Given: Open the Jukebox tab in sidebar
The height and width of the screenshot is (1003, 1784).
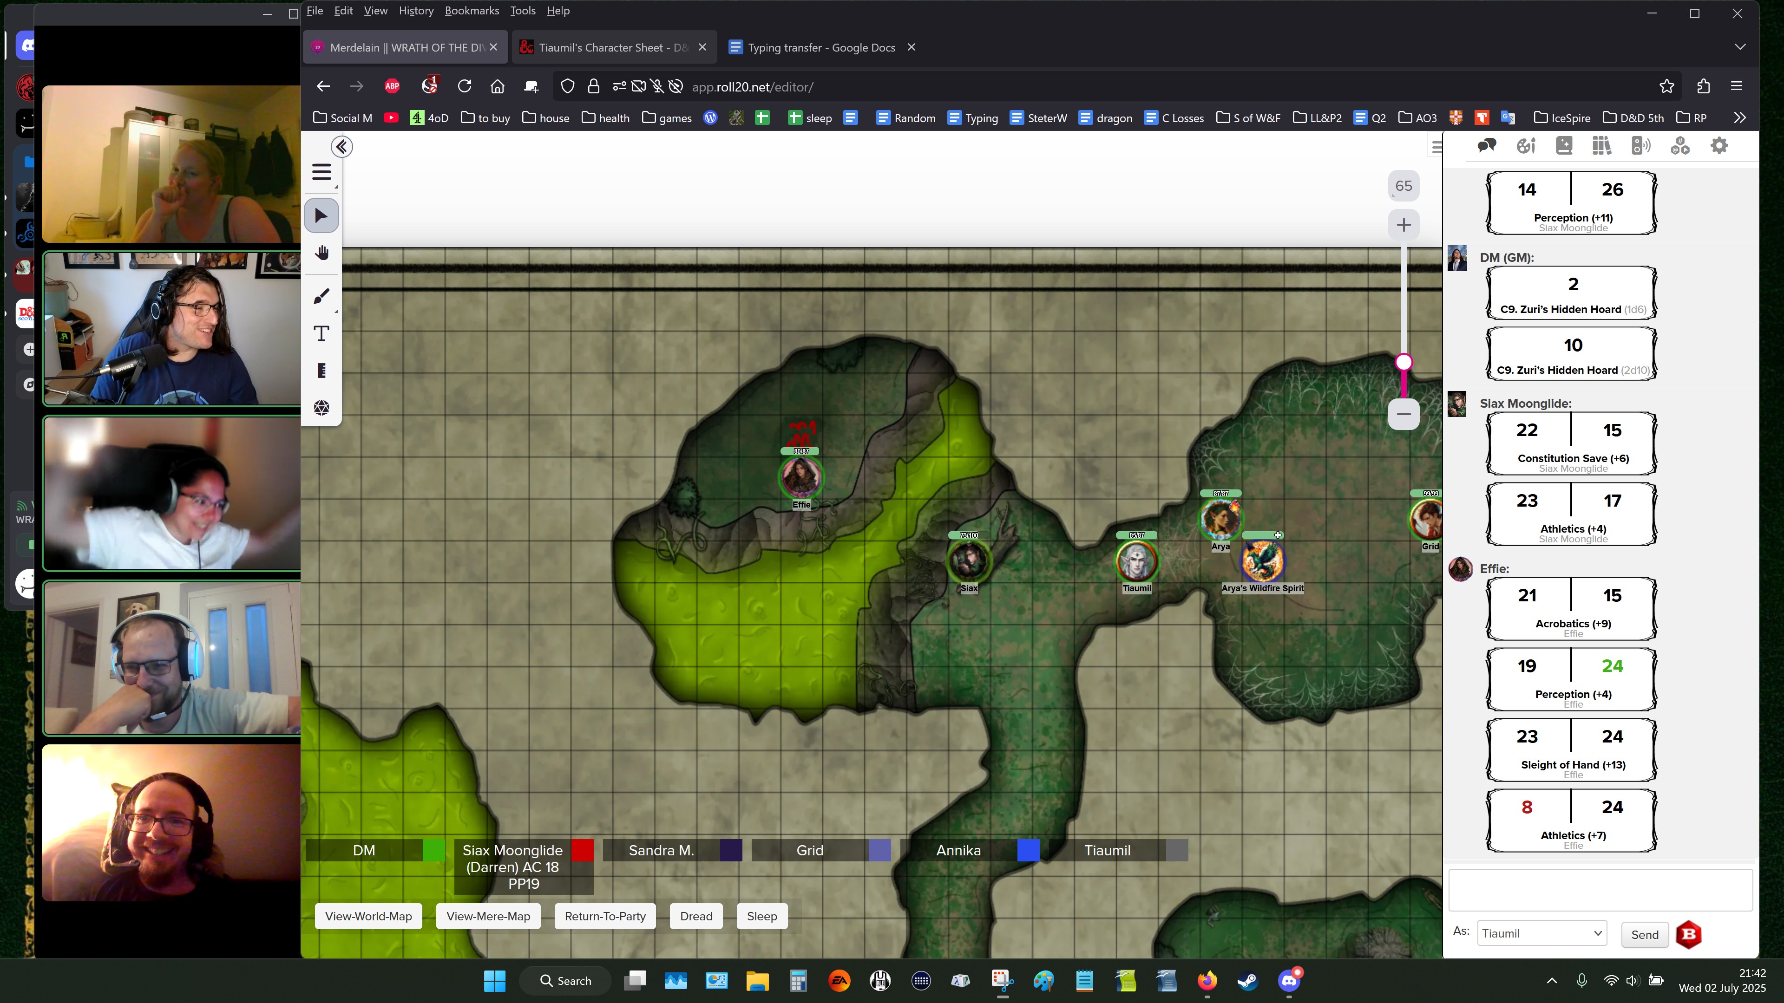Looking at the screenshot, I should tap(1640, 145).
